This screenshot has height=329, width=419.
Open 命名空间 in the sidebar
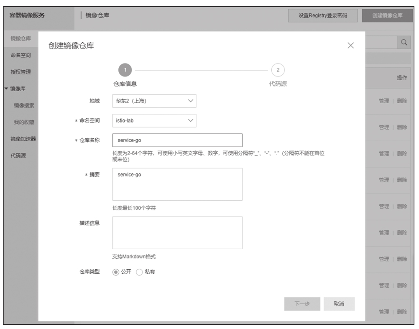click(x=20, y=55)
